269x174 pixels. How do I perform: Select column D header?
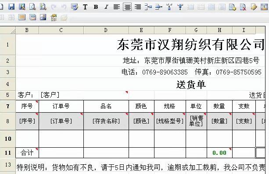click(106, 30)
